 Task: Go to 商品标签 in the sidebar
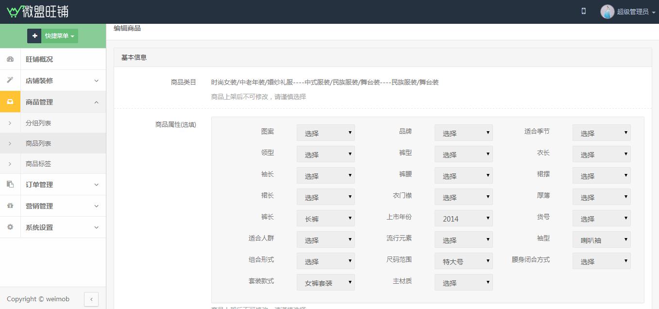pyautogui.click(x=38, y=164)
